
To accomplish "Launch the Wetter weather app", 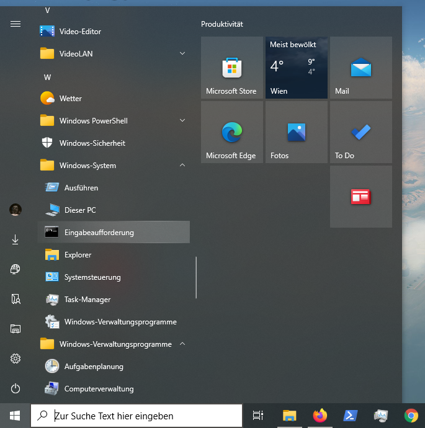I will pos(114,98).
